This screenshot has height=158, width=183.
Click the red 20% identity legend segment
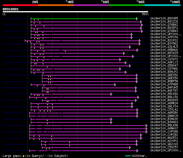coord(21,5)
